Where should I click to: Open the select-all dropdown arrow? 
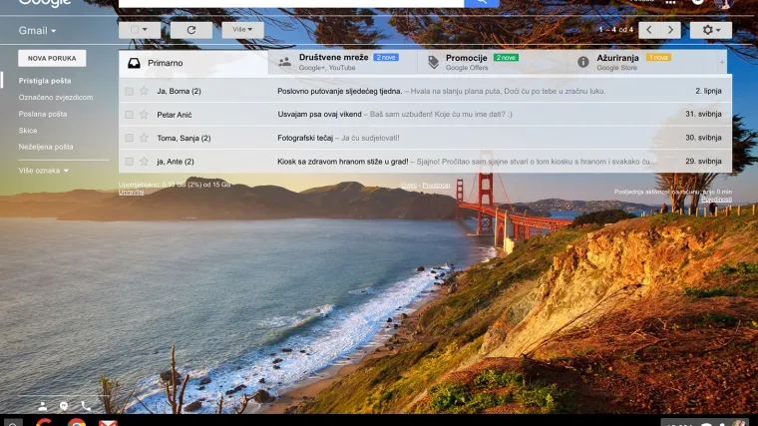click(x=145, y=30)
